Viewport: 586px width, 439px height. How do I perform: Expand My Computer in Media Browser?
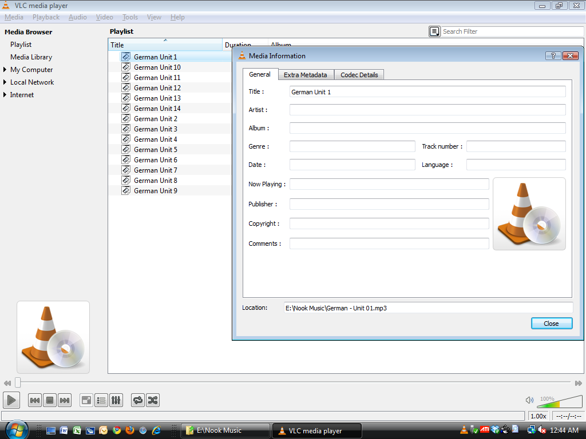pos(5,70)
